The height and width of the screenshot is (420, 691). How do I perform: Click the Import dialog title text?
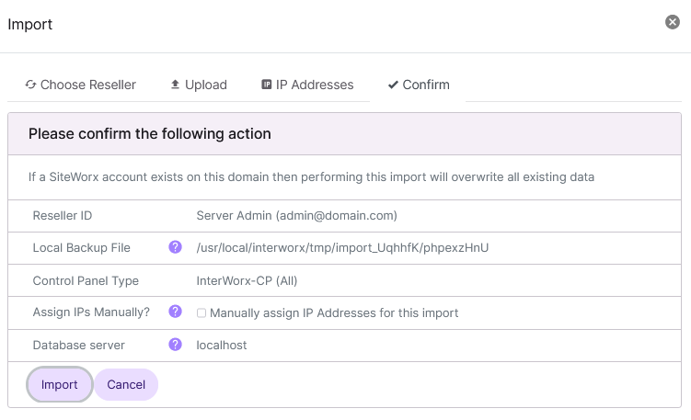[x=30, y=25]
